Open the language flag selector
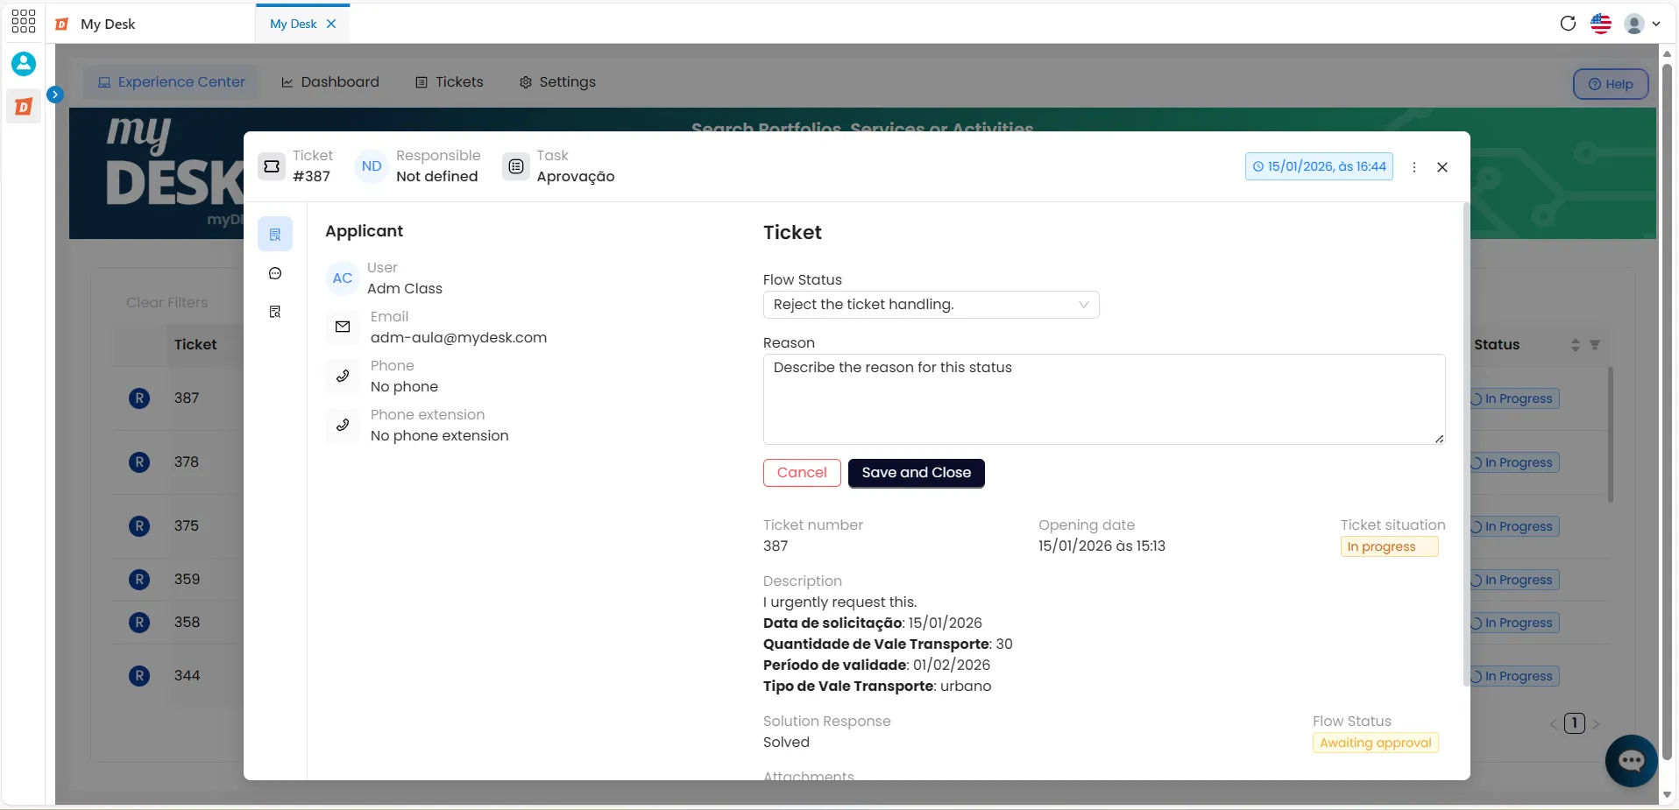Image resolution: width=1679 pixels, height=810 pixels. [1601, 24]
